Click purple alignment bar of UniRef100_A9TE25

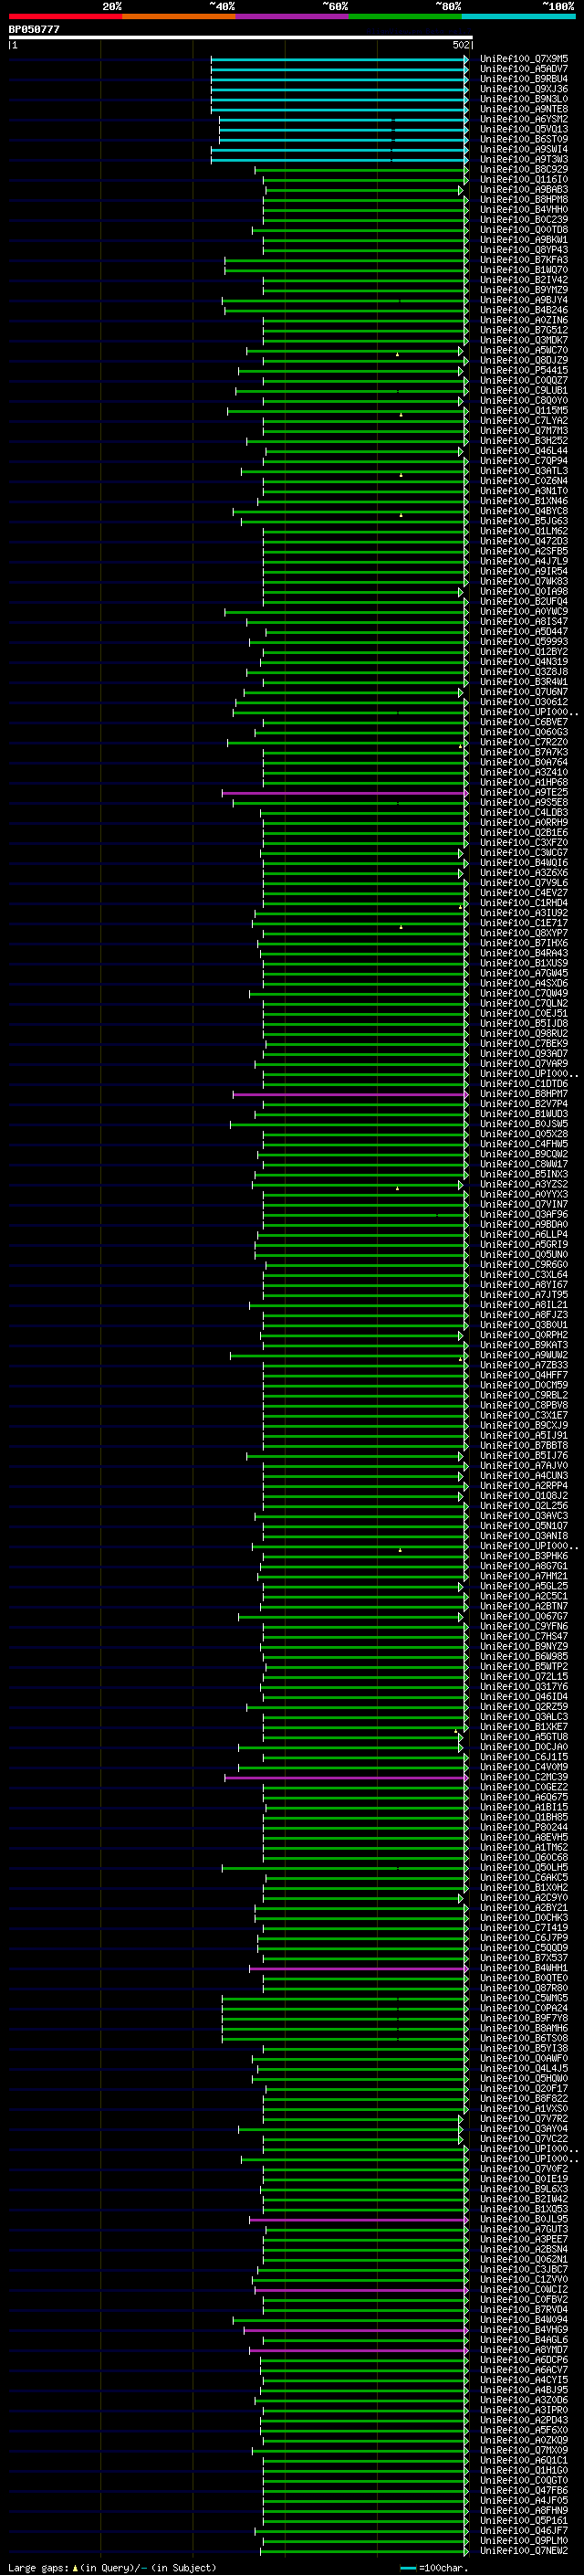tap(344, 793)
